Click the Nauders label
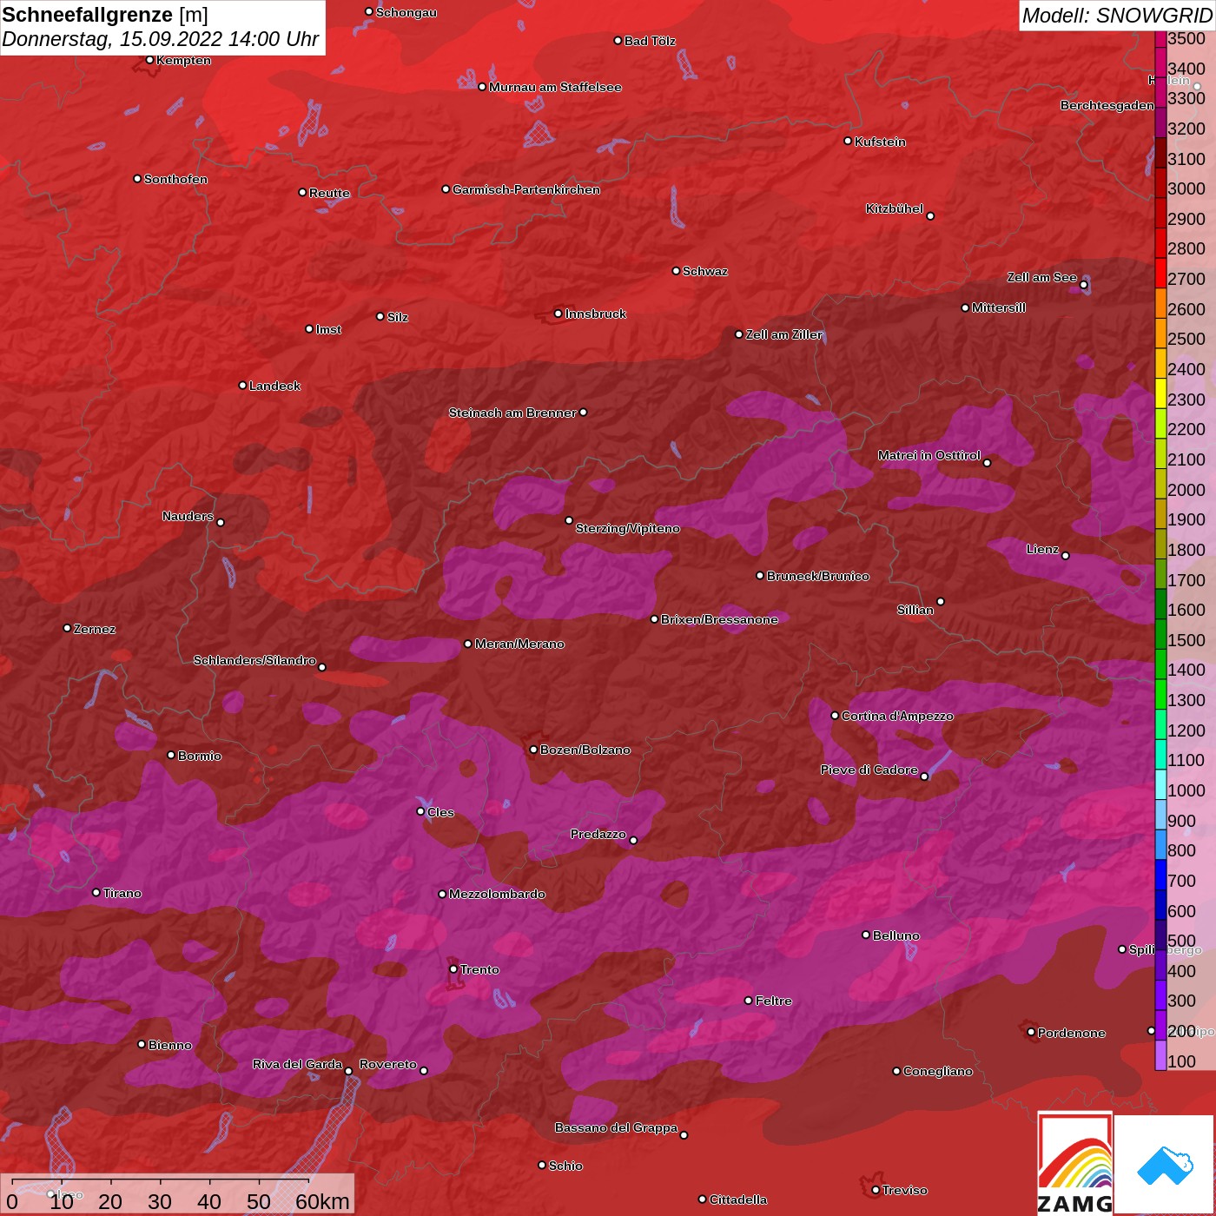 pos(188,516)
